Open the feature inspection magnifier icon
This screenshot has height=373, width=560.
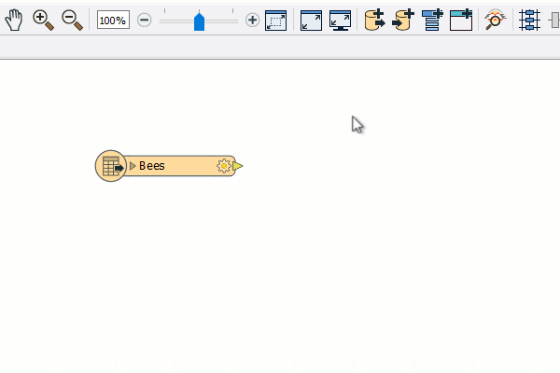[495, 20]
